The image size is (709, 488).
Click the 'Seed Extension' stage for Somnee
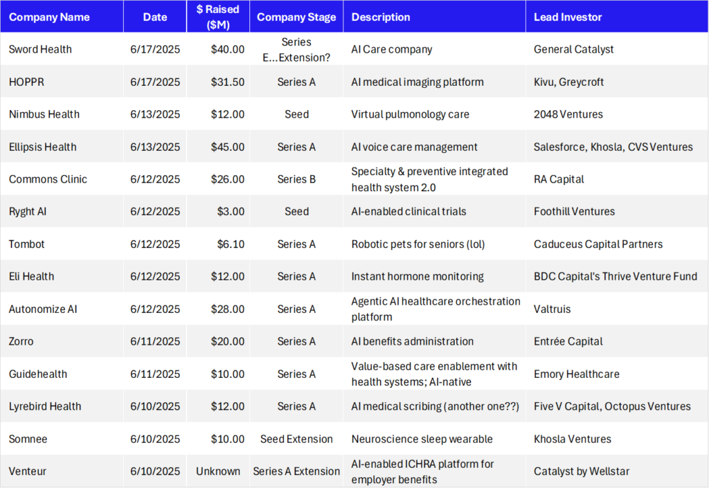296,439
